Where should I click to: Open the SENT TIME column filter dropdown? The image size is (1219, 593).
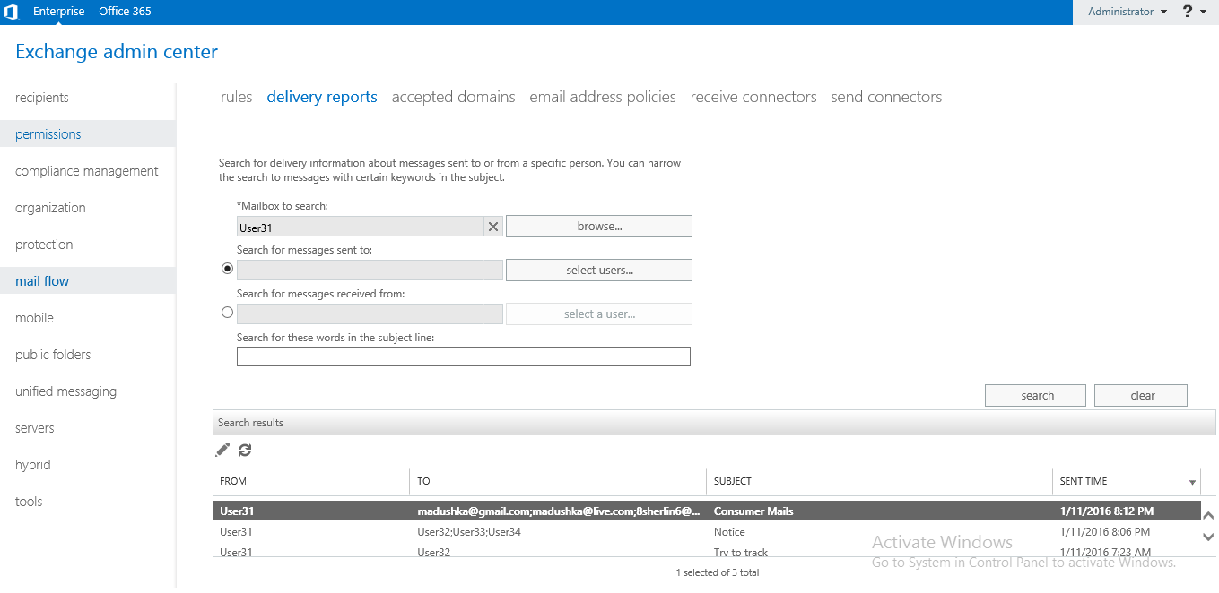1193,482
